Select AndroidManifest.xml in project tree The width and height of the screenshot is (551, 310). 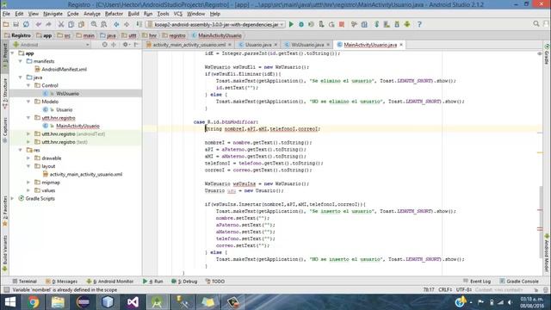(64, 69)
